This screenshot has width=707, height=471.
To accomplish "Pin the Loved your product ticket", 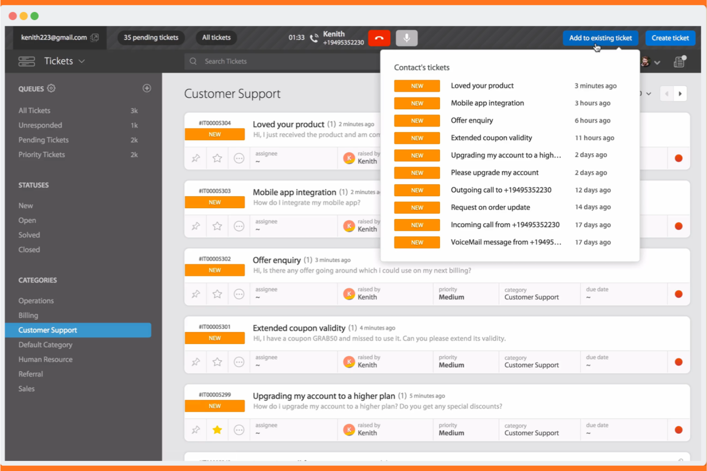I will (195, 158).
